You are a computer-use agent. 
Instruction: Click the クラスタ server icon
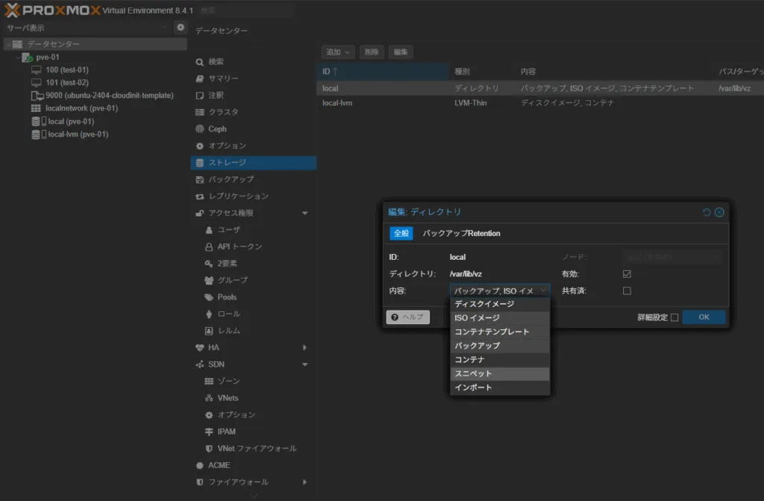point(199,112)
